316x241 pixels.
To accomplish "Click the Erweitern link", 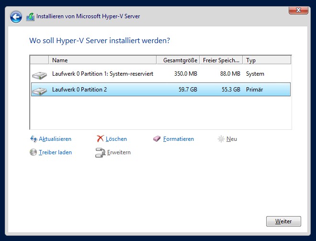I will pos(119,152).
